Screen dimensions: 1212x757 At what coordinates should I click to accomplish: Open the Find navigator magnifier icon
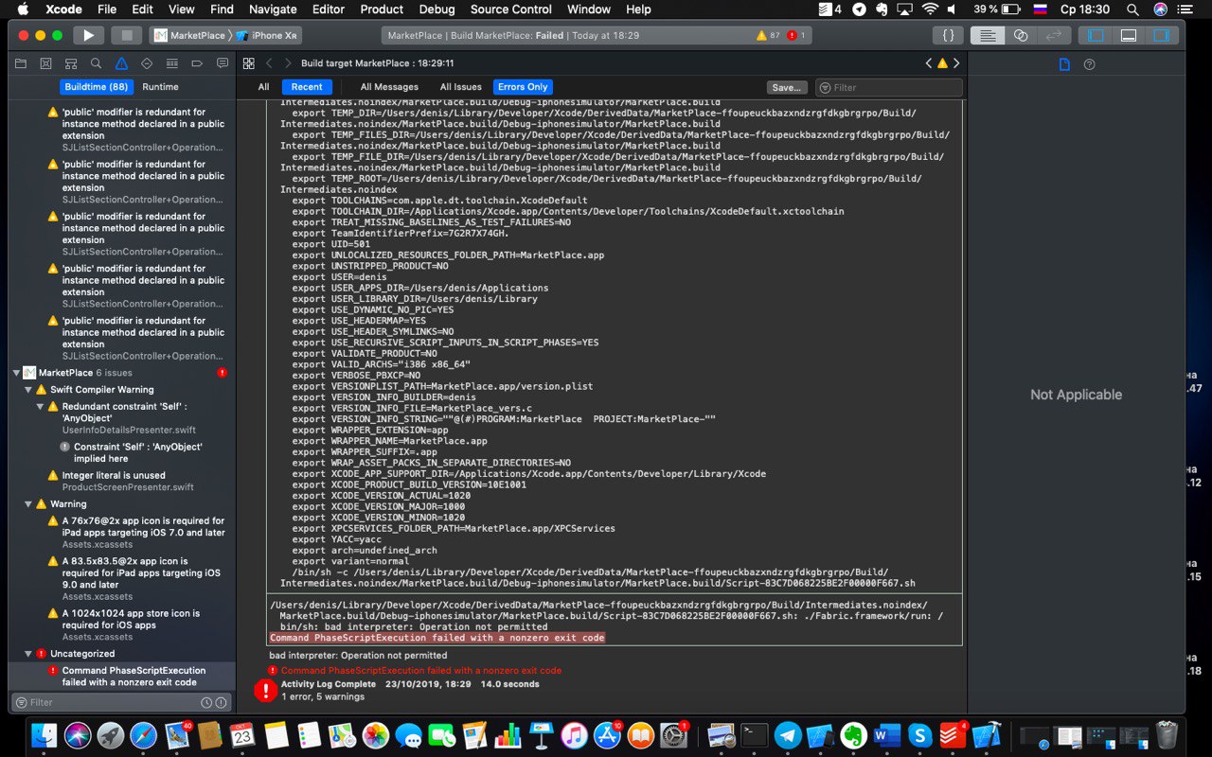pos(96,63)
